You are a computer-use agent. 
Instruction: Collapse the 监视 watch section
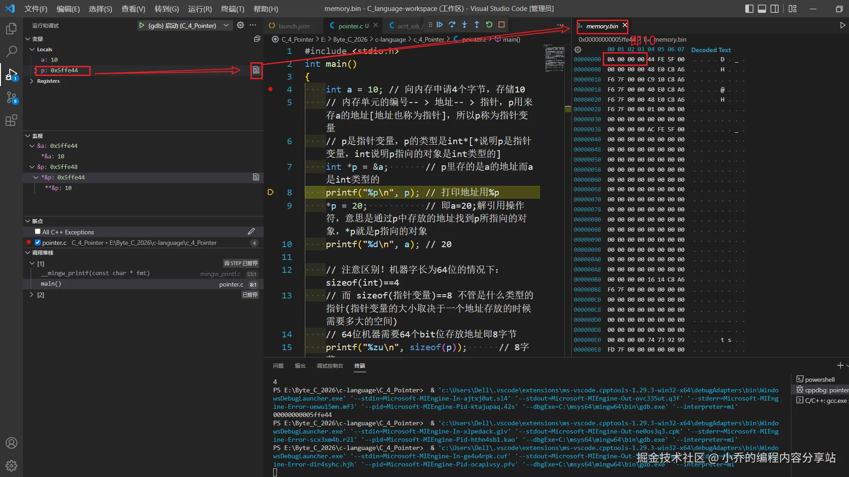27,136
